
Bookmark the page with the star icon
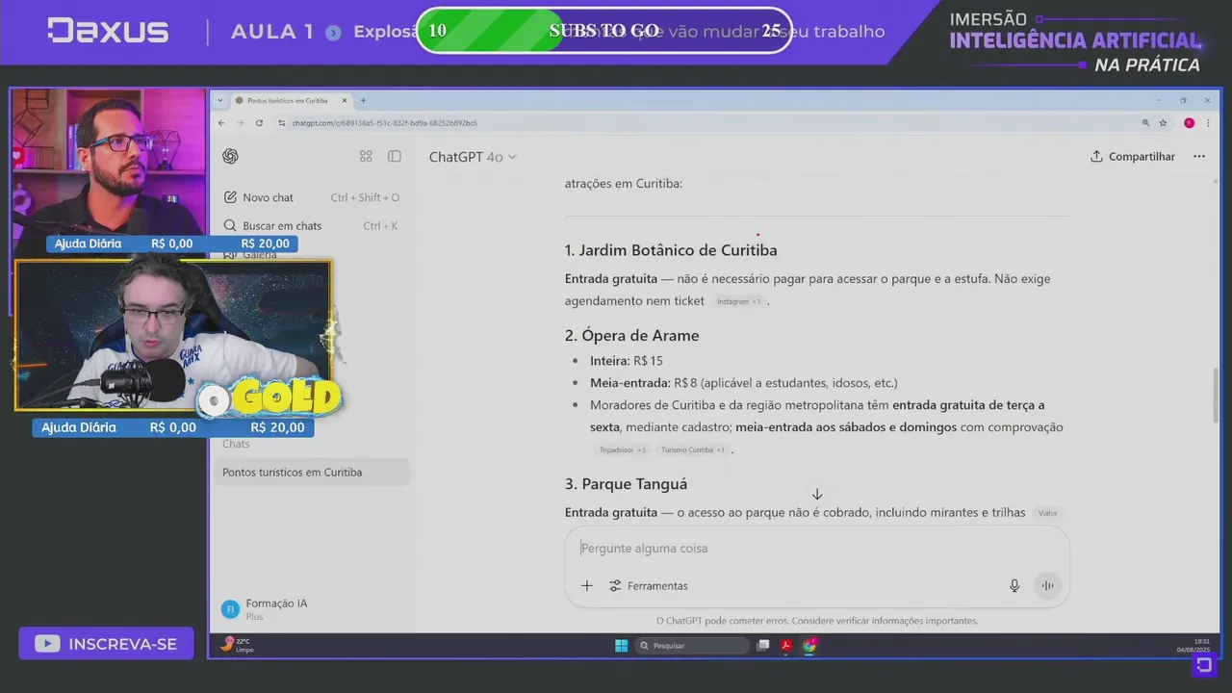[x=1163, y=123]
